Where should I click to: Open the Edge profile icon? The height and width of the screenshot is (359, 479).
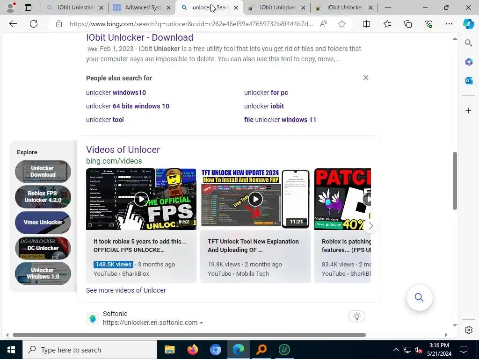click(x=11, y=7)
